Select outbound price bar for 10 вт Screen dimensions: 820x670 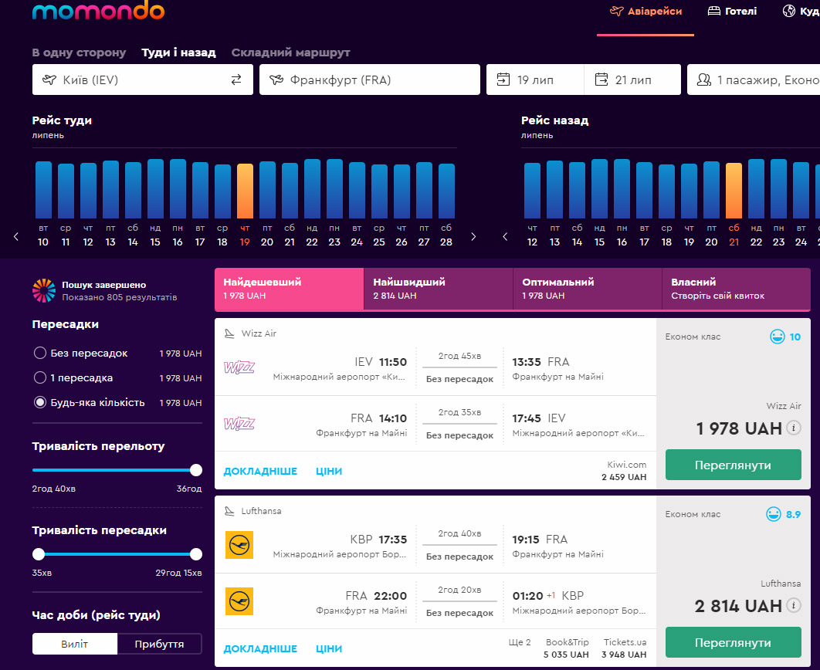43,190
